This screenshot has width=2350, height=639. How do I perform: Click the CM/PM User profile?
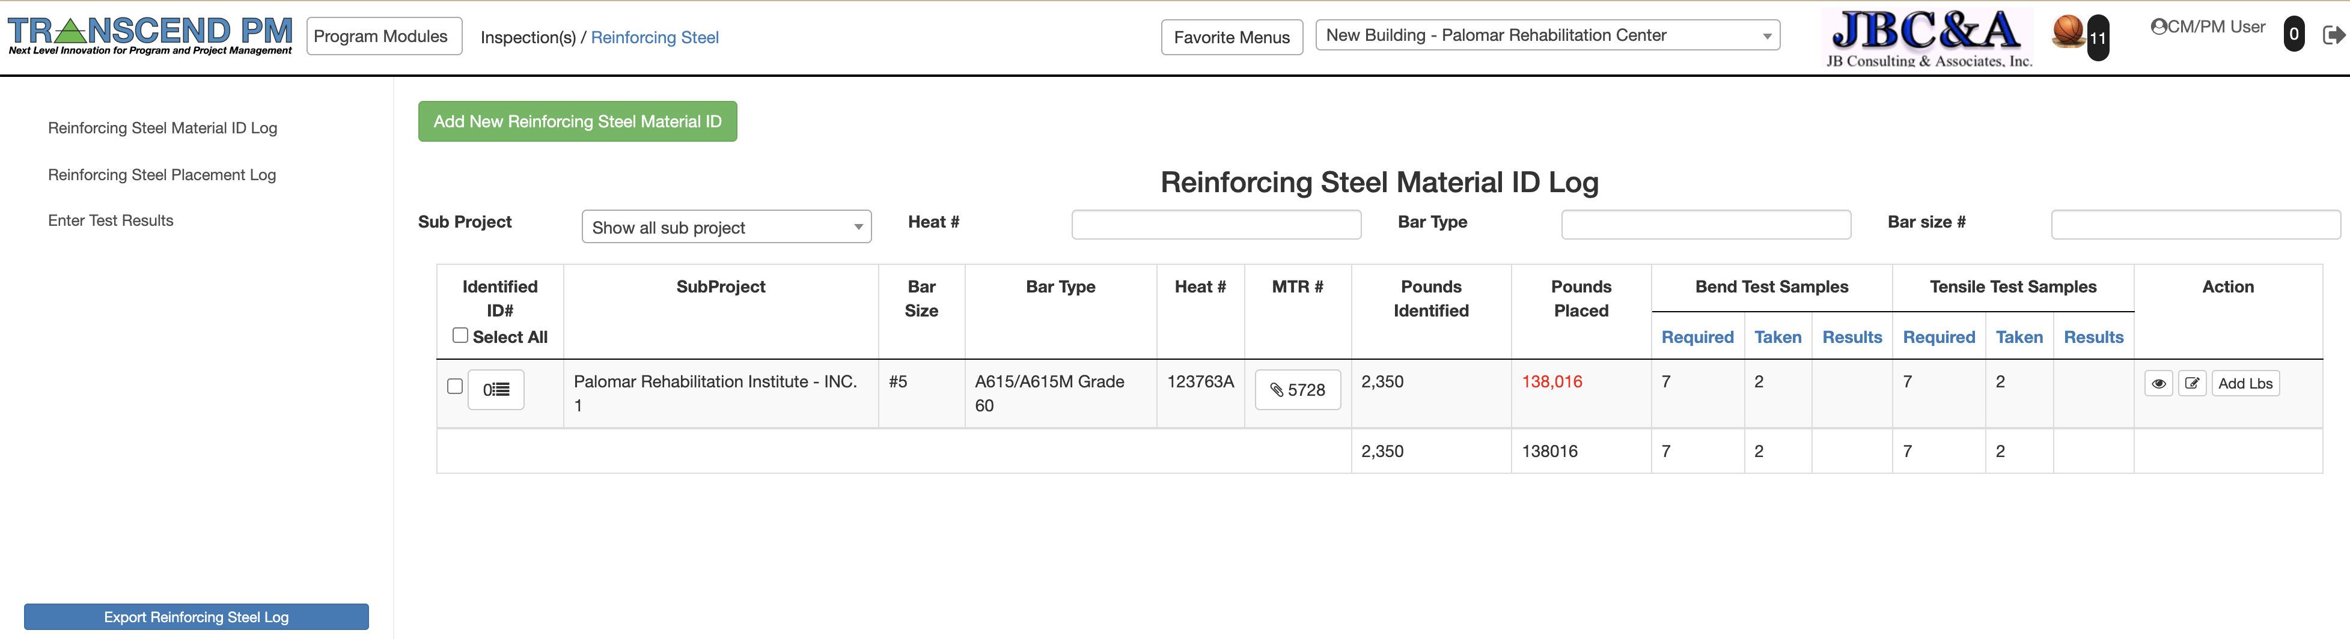click(x=2208, y=28)
